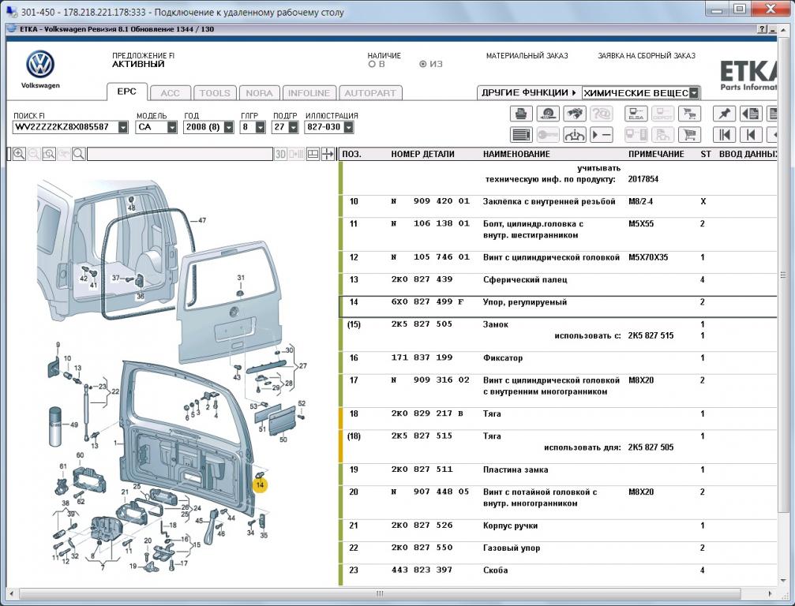Click the highlighted callout 14 in diagram
Viewport: 795px width, 606px height.
pos(260,485)
